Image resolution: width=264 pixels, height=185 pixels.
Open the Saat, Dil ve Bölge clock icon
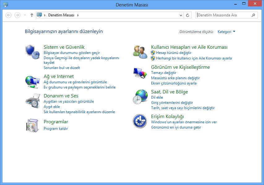pyautogui.click(x=140, y=97)
